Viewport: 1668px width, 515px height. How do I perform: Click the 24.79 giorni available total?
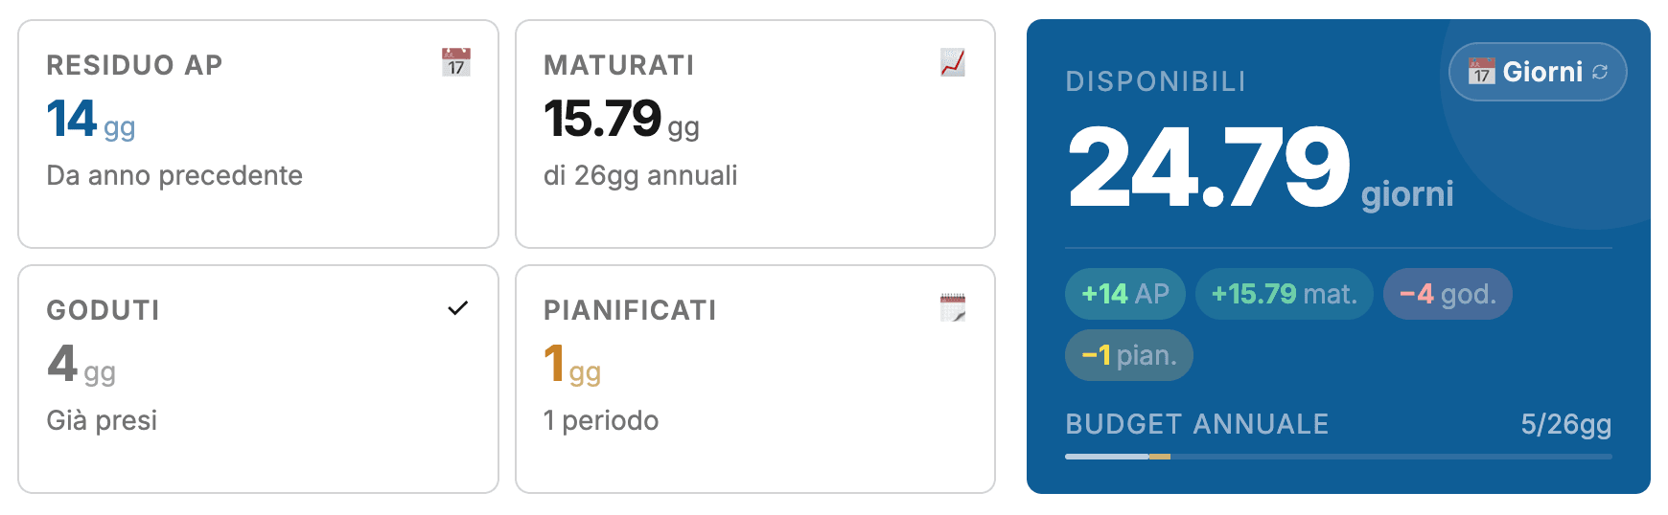click(x=1260, y=168)
